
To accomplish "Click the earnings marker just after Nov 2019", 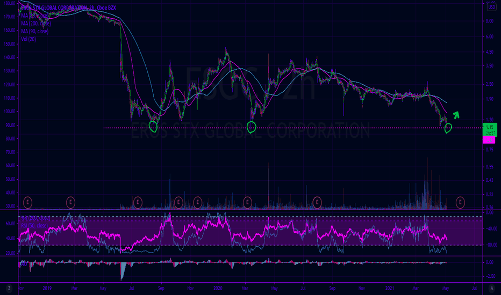I will tap(198, 202).
